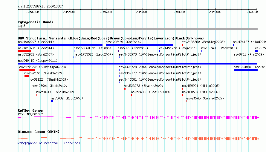Click the RefSeq Genes track title

pos(30,110)
